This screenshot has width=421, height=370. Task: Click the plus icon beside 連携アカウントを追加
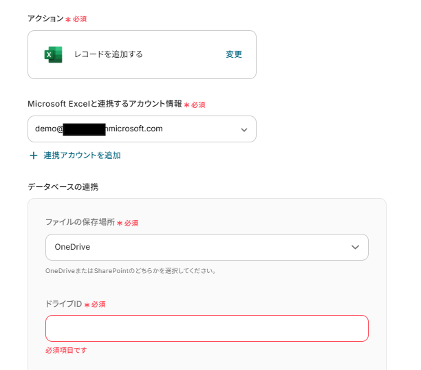[x=33, y=155]
